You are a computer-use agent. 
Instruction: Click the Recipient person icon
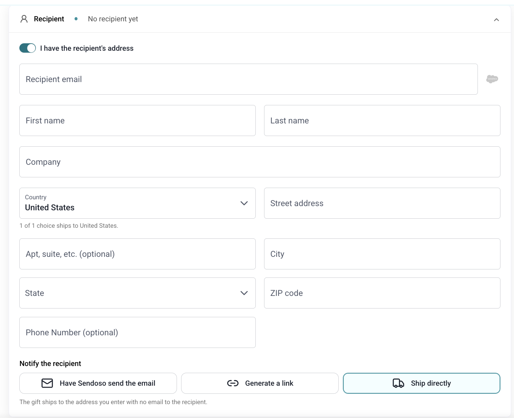[24, 19]
